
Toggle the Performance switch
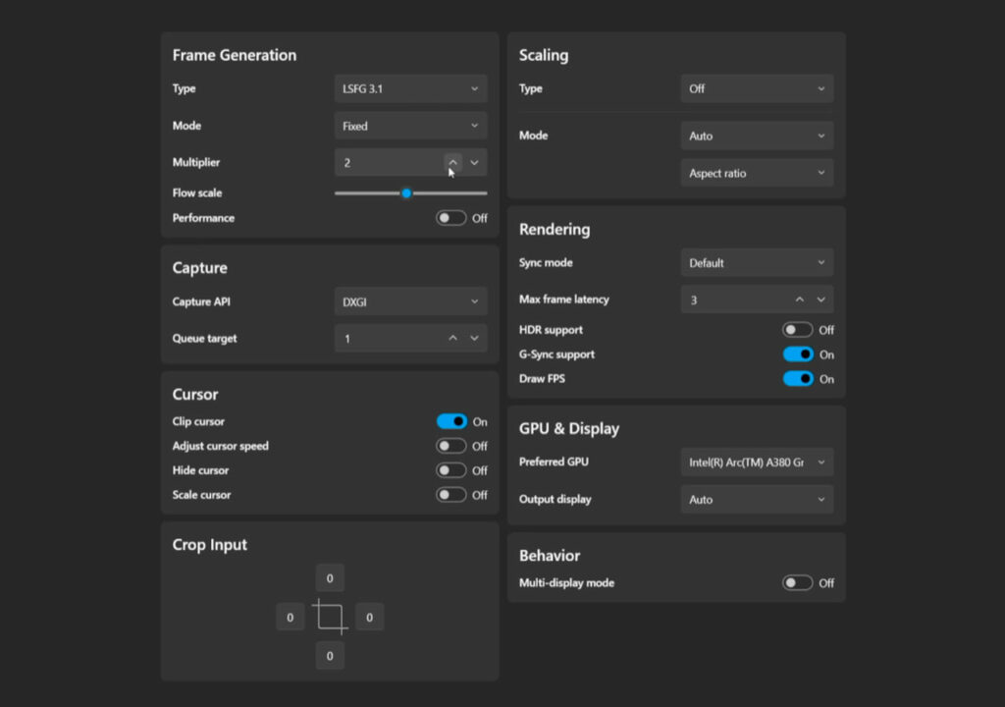451,218
